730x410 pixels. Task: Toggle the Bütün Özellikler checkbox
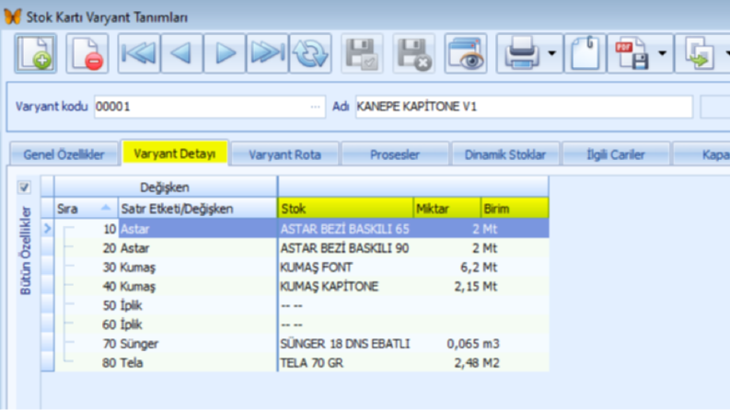24,188
